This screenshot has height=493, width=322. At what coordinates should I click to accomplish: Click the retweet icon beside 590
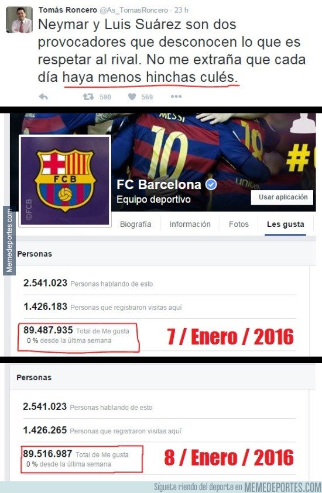coord(88,96)
